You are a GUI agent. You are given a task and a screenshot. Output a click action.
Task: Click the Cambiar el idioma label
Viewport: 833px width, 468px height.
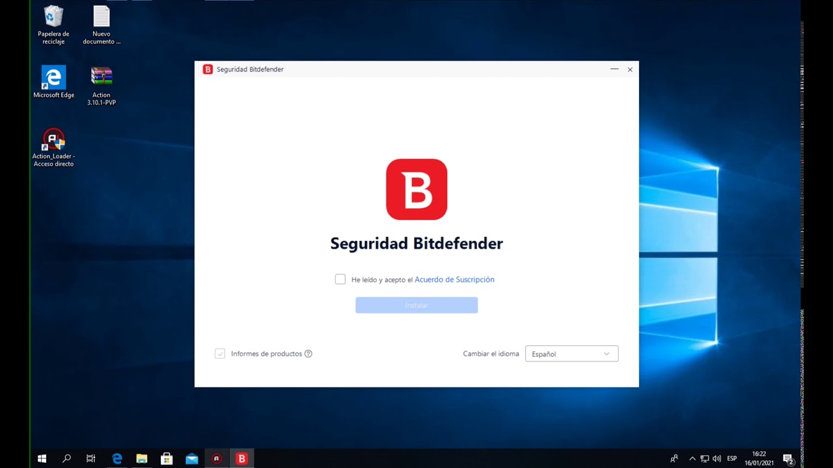click(491, 354)
